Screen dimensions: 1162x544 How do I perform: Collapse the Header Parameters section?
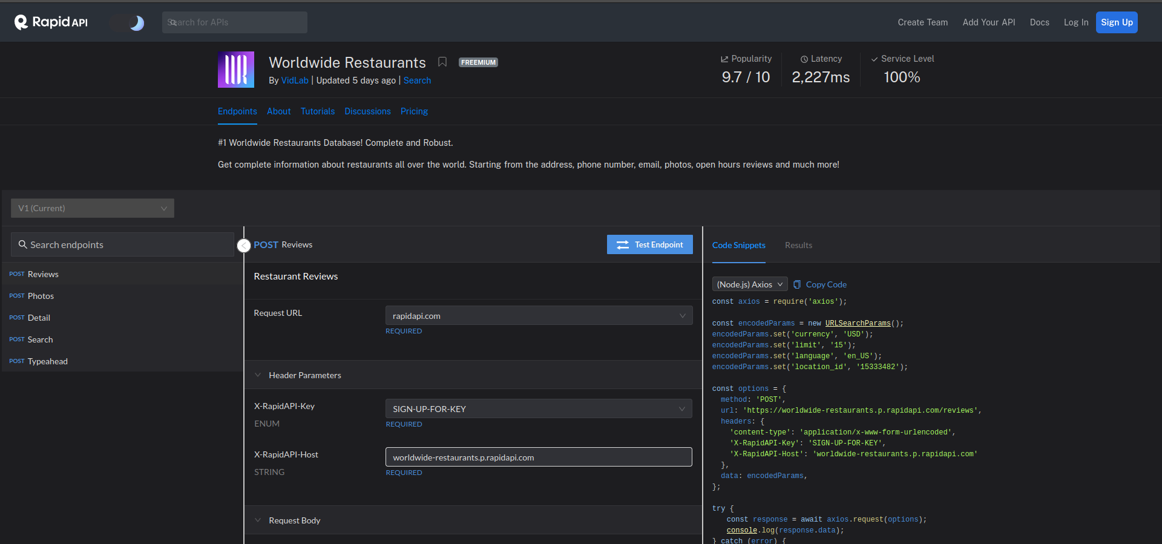click(x=258, y=375)
